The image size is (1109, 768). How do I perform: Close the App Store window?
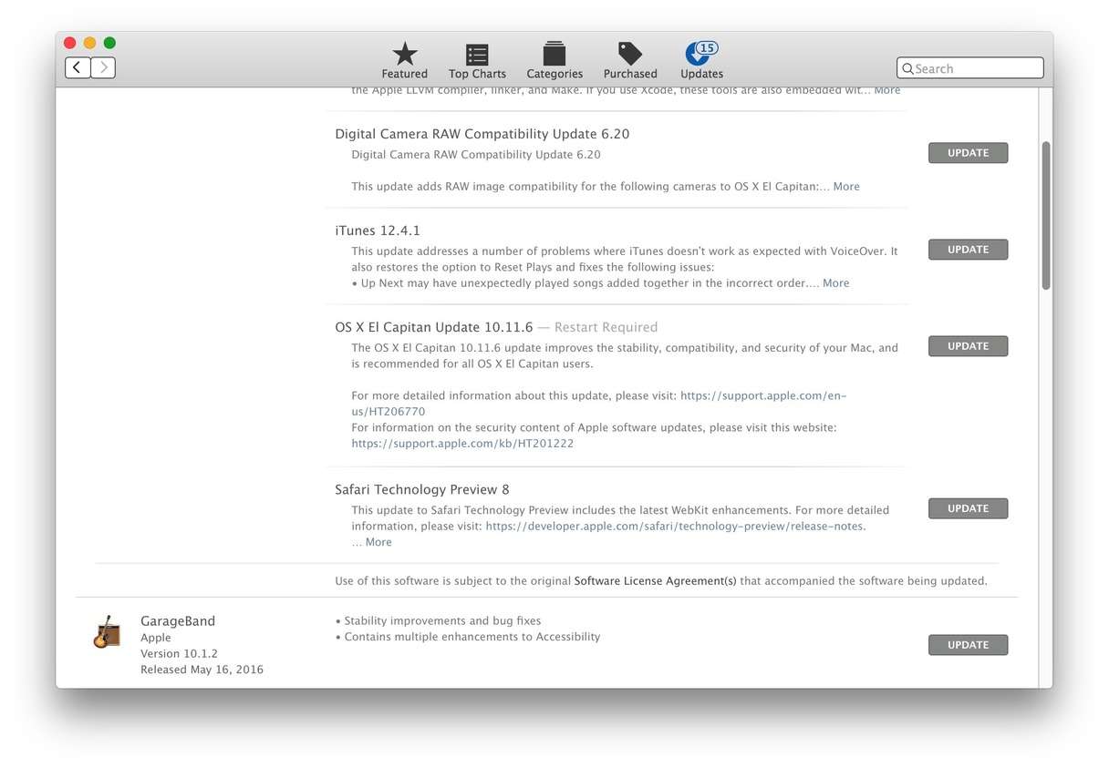[x=70, y=43]
